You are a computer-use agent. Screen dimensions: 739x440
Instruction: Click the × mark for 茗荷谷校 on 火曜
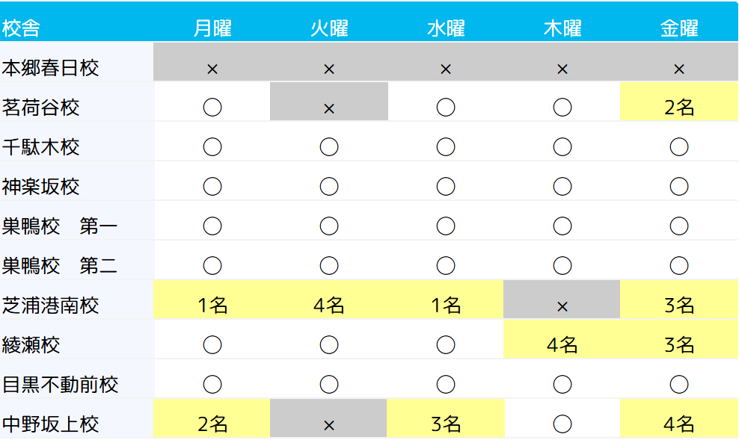(x=329, y=108)
